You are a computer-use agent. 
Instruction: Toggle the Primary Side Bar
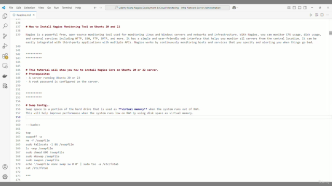coord(294,8)
